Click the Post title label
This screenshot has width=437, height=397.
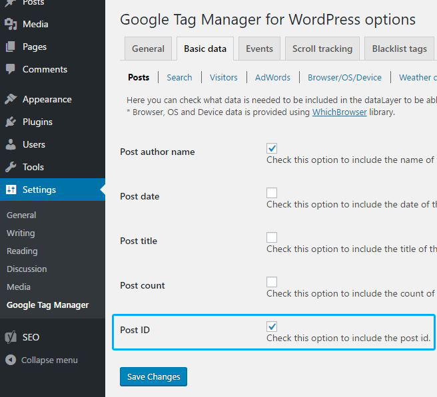139,241
